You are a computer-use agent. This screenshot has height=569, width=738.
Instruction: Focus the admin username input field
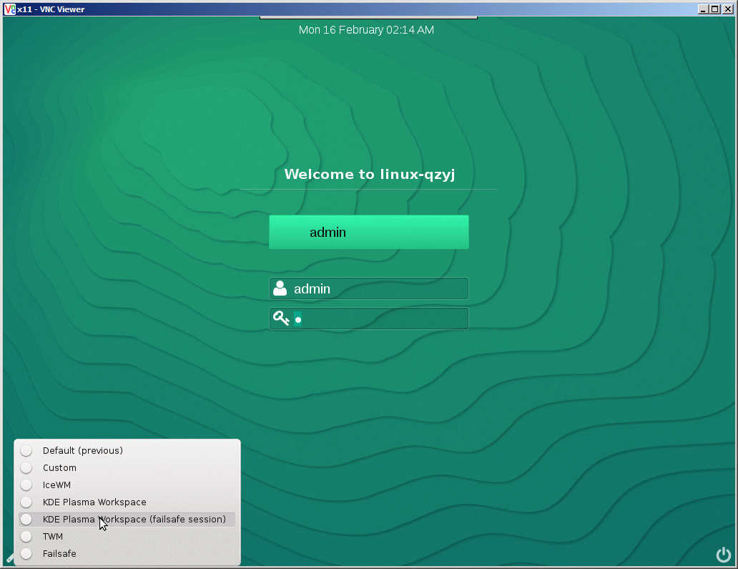point(369,288)
